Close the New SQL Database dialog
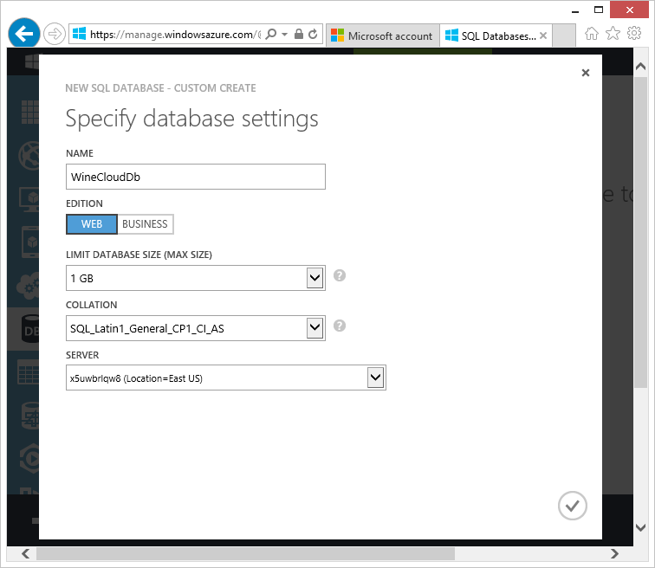This screenshot has width=655, height=568. [586, 73]
